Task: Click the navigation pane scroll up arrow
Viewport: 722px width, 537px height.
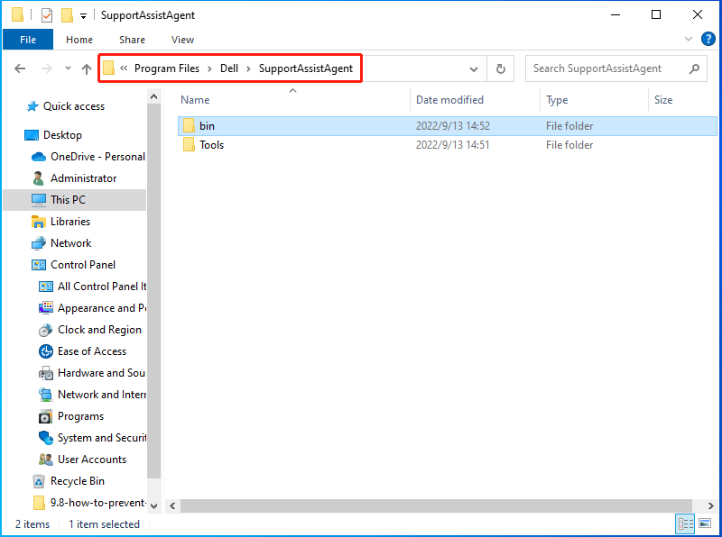Action: 154,96
